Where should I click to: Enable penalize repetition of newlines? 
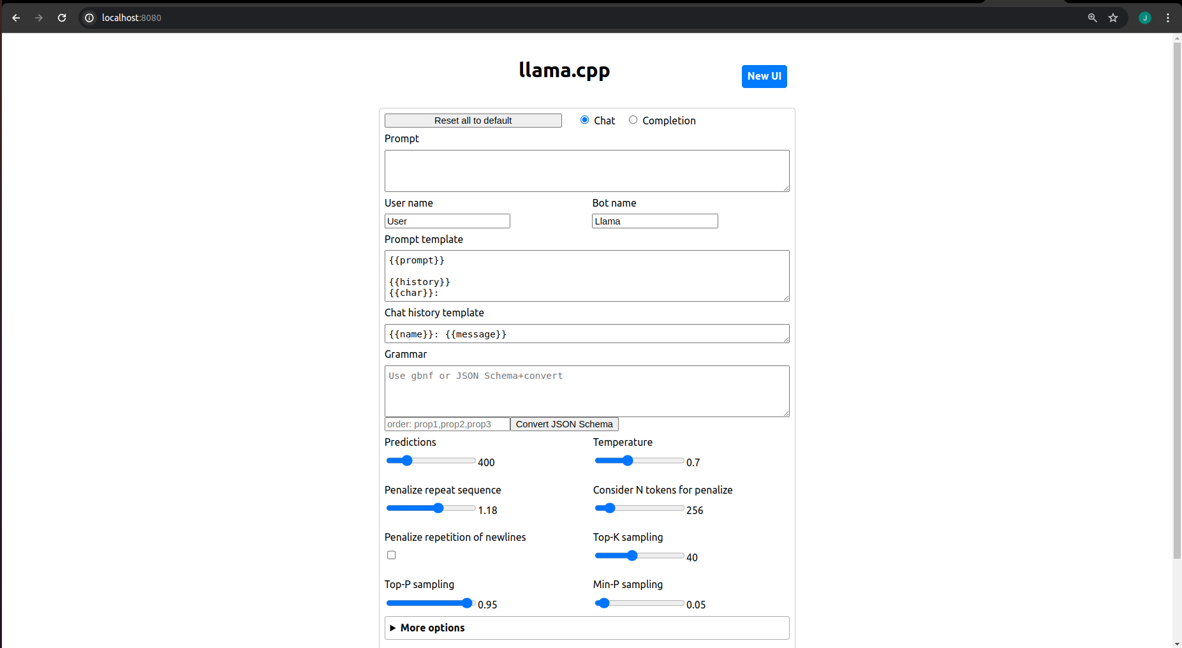pyautogui.click(x=390, y=555)
